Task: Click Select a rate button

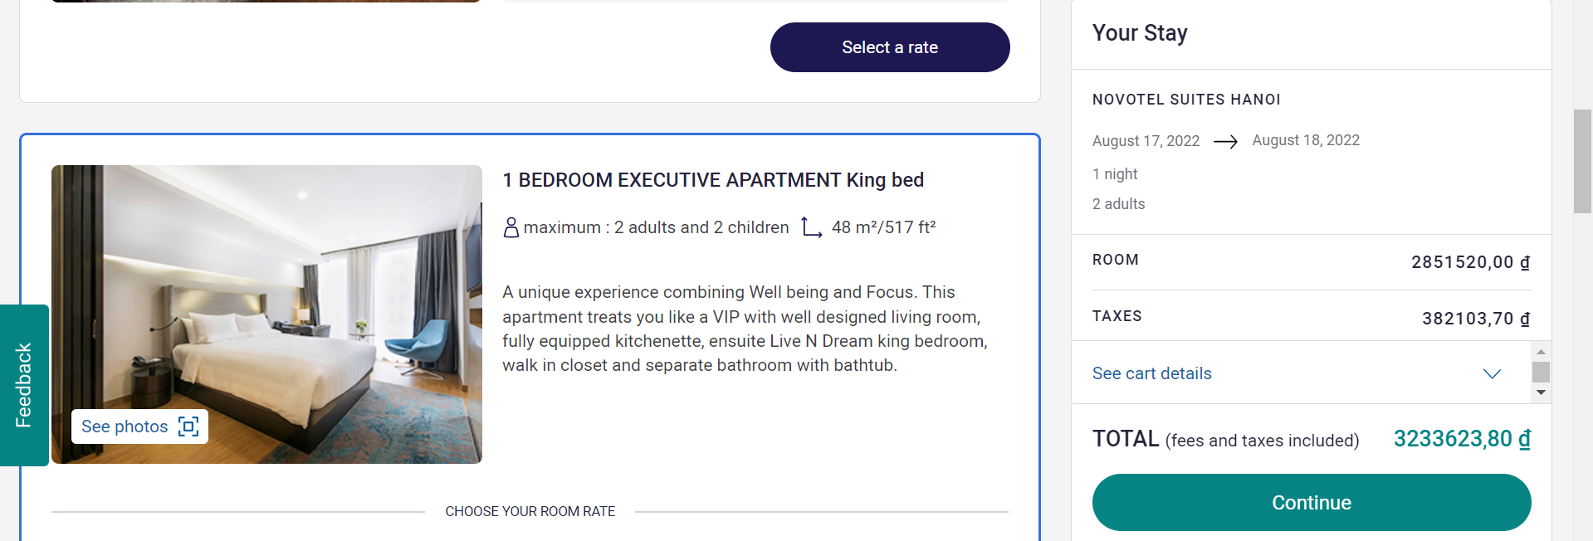Action: tap(890, 47)
